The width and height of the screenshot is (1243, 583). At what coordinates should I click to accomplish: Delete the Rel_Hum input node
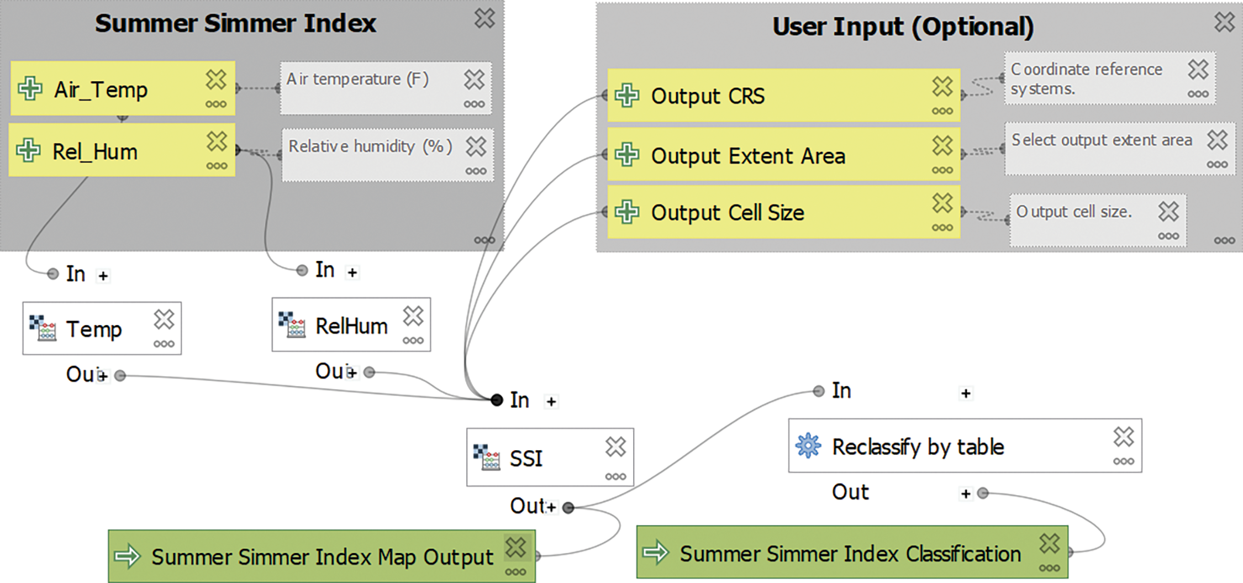tap(217, 141)
